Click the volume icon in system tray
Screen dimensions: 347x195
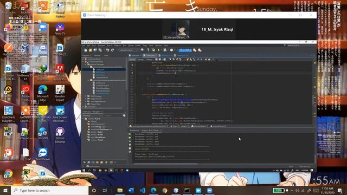297,190
